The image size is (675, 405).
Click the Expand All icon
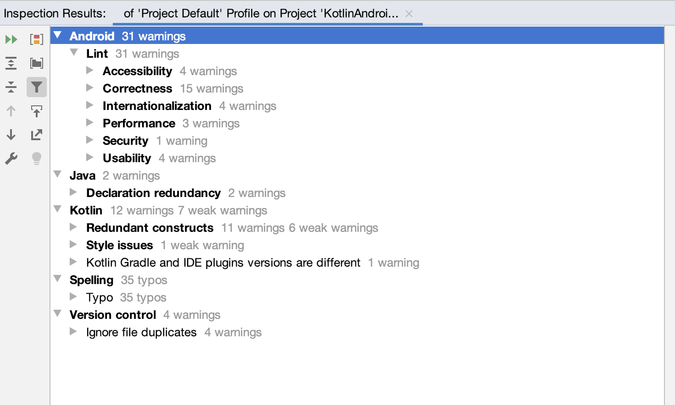11,63
